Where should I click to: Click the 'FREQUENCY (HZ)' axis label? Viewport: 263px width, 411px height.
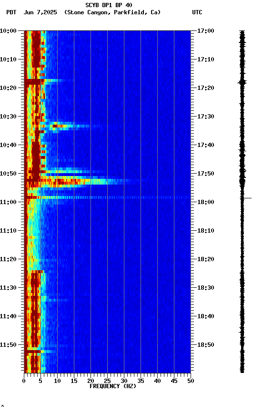pyautogui.click(x=113, y=386)
